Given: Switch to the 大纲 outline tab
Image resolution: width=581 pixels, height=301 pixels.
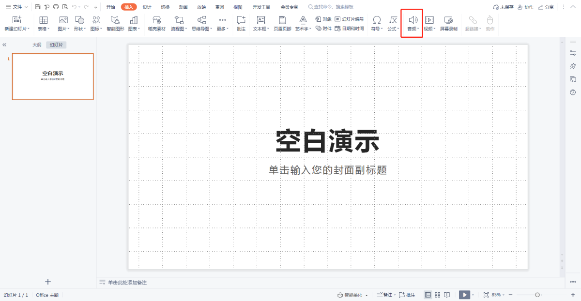Looking at the screenshot, I should click(37, 45).
